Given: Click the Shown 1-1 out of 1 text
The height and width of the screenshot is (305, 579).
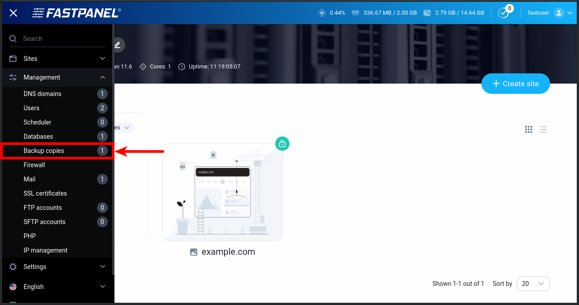Looking at the screenshot, I should pos(458,284).
